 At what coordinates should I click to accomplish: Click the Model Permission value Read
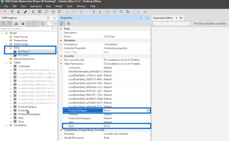click(106, 138)
